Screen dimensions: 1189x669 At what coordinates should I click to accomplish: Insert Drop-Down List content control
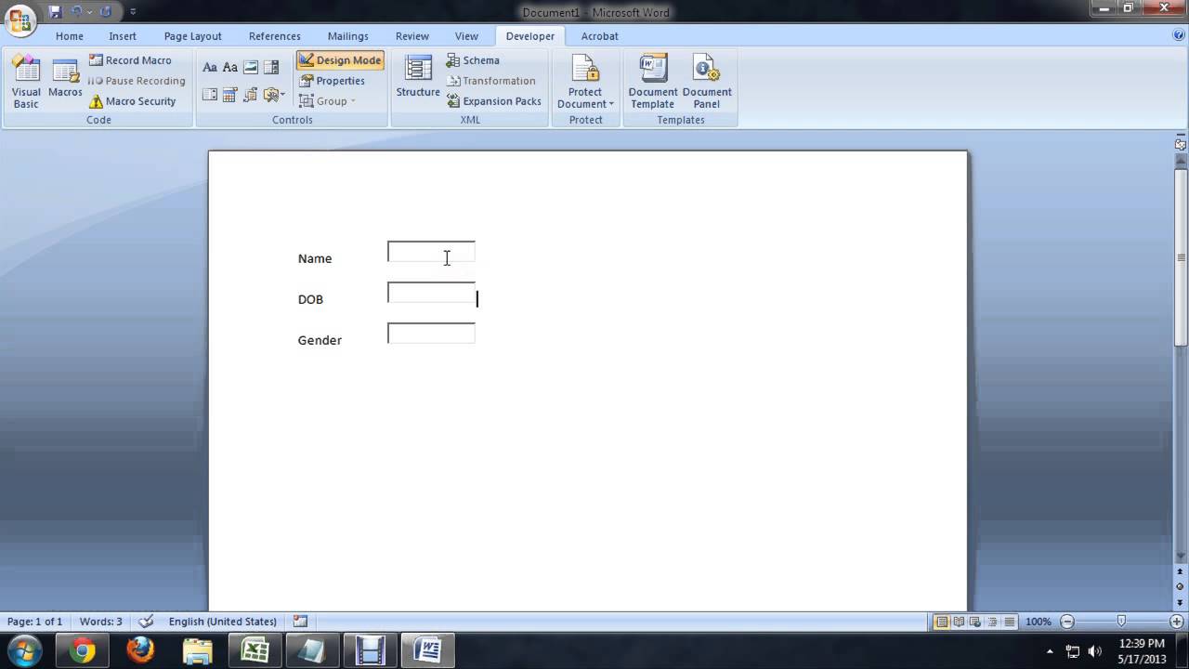[210, 94]
